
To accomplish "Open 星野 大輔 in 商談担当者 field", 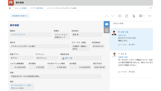I will (x=68, y=58).
